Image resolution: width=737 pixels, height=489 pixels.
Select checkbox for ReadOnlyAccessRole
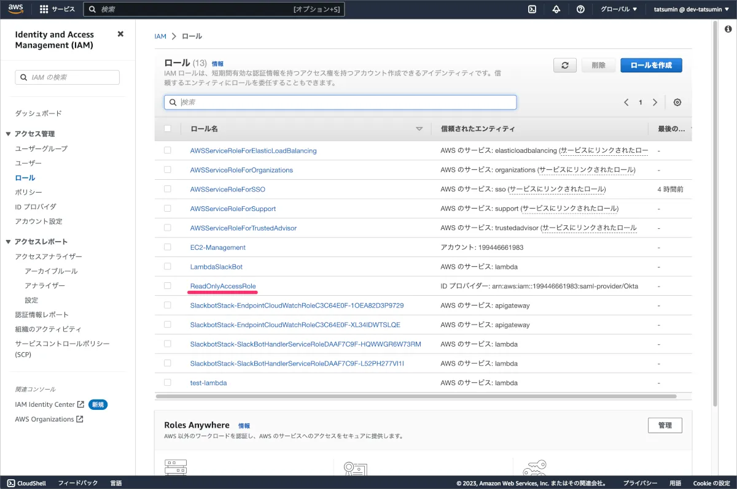[168, 286]
